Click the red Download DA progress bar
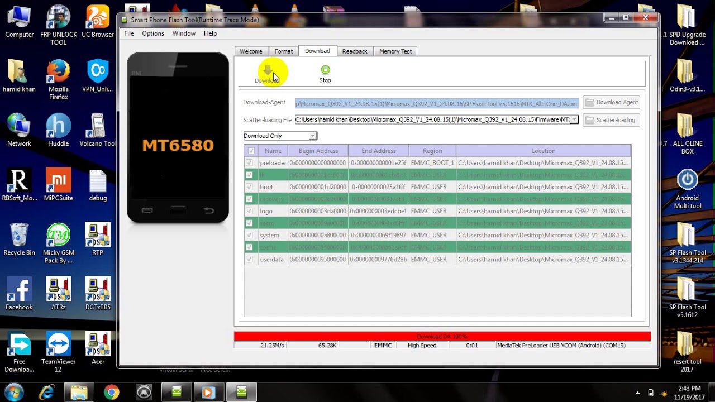The width and height of the screenshot is (715, 402). coord(442,336)
